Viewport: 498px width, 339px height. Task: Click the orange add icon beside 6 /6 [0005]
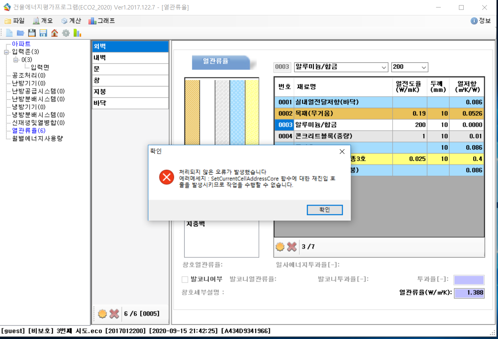pyautogui.click(x=103, y=314)
